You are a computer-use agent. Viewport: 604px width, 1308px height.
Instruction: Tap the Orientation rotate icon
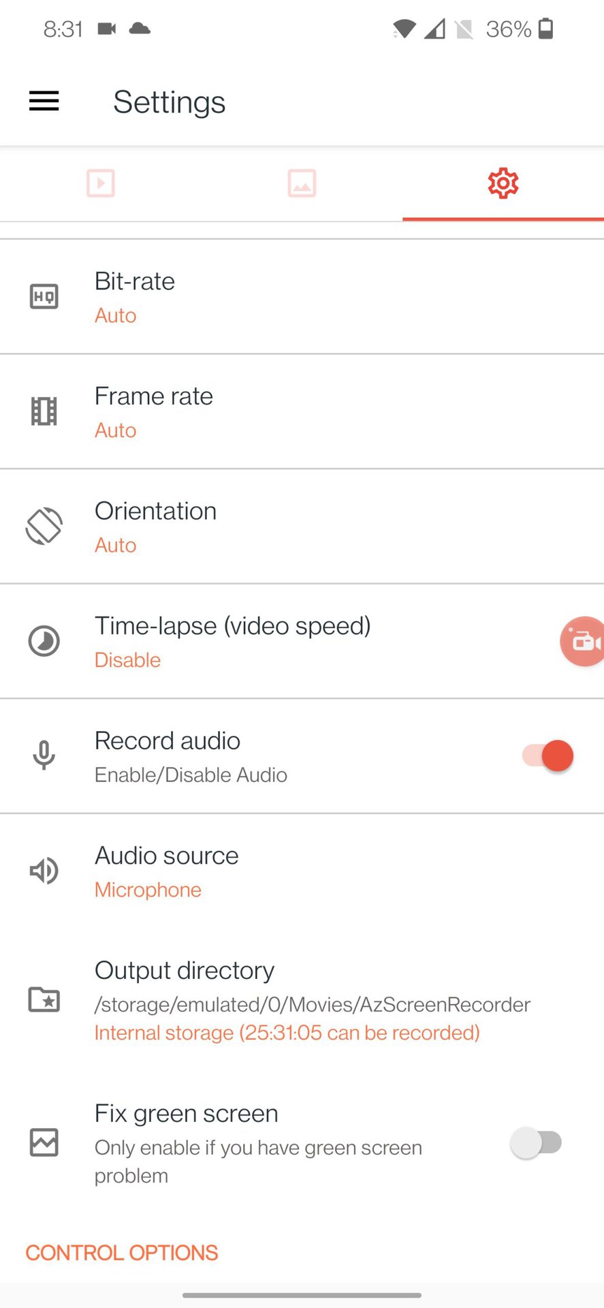[x=44, y=527]
